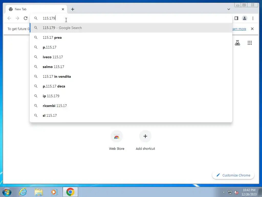The height and width of the screenshot is (197, 262).
Task: Open the network status tray icon
Action: [x=230, y=192]
